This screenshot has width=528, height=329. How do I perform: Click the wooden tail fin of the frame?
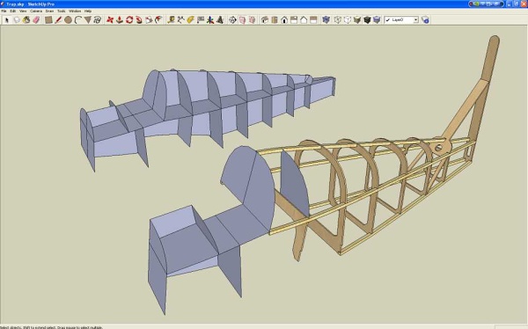coord(489,64)
